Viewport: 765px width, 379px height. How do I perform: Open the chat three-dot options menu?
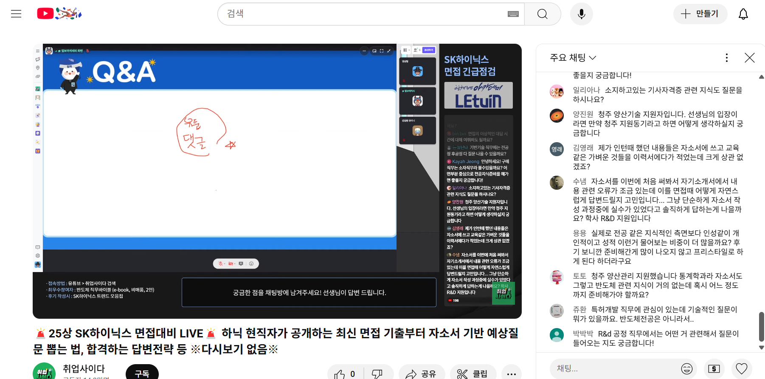[726, 58]
